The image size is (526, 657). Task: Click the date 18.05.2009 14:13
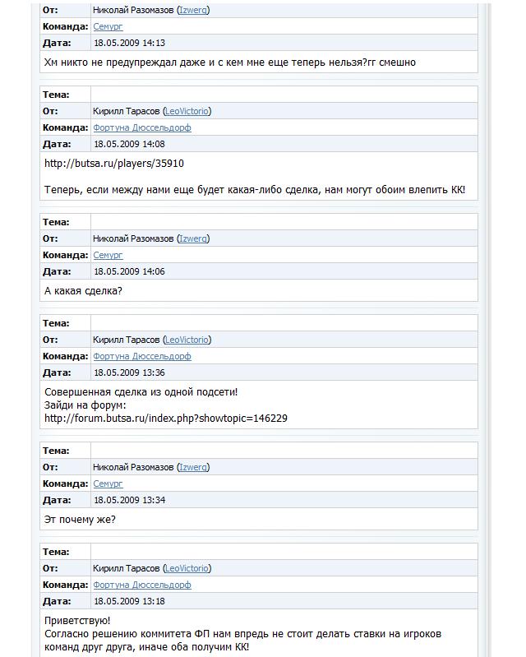[x=129, y=43]
